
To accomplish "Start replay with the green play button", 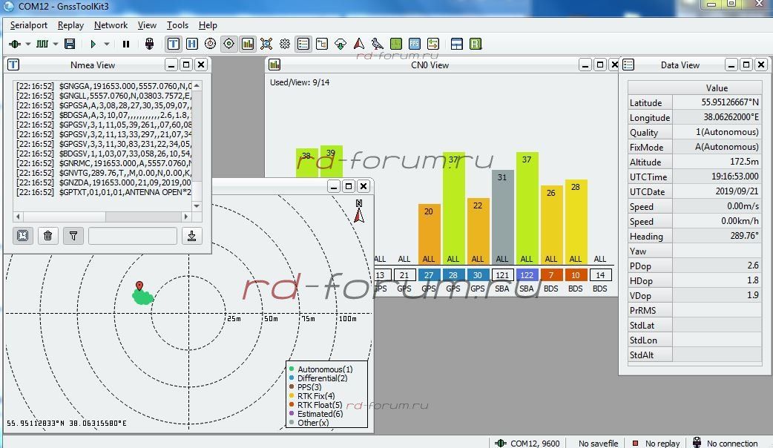I will pyautogui.click(x=93, y=44).
